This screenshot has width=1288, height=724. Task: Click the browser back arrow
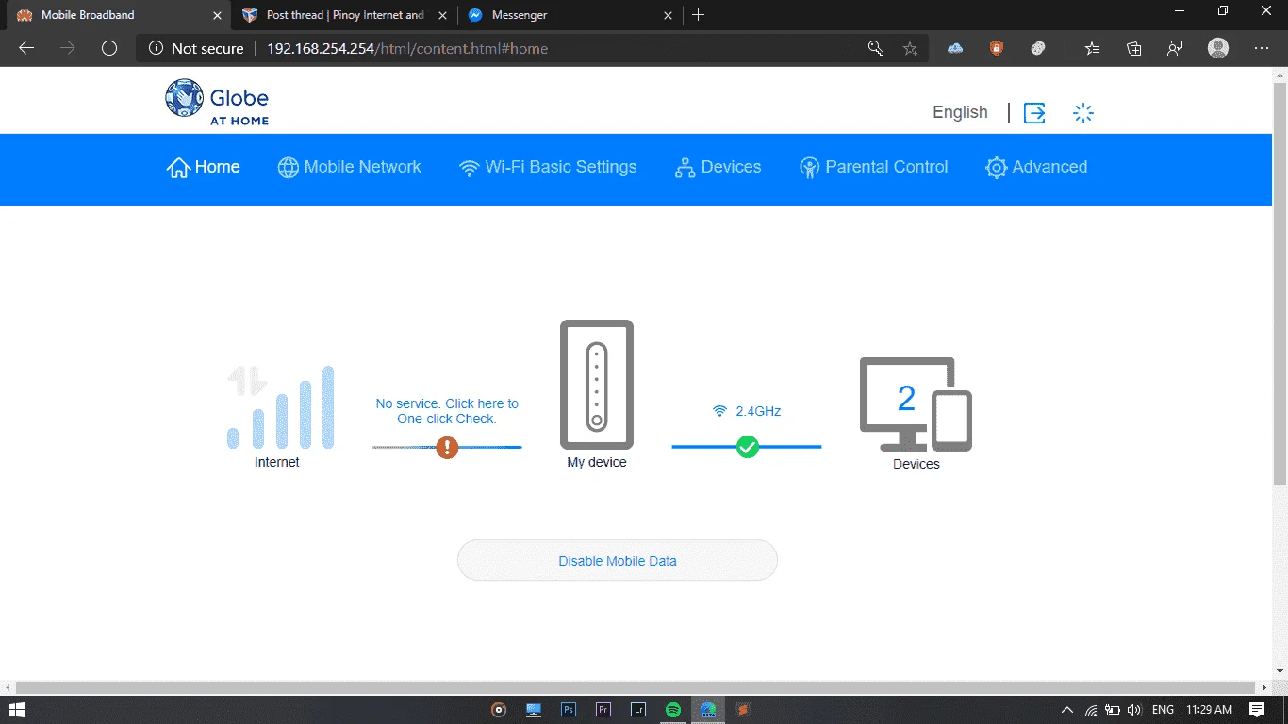(26, 48)
